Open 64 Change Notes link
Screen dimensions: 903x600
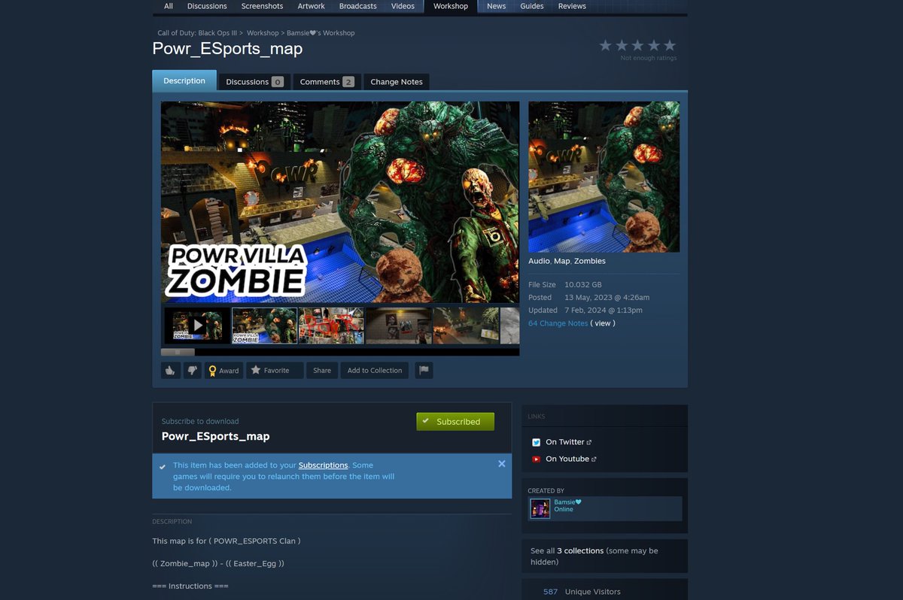(558, 323)
